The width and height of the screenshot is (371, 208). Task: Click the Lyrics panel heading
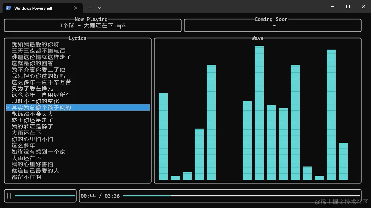click(78, 38)
